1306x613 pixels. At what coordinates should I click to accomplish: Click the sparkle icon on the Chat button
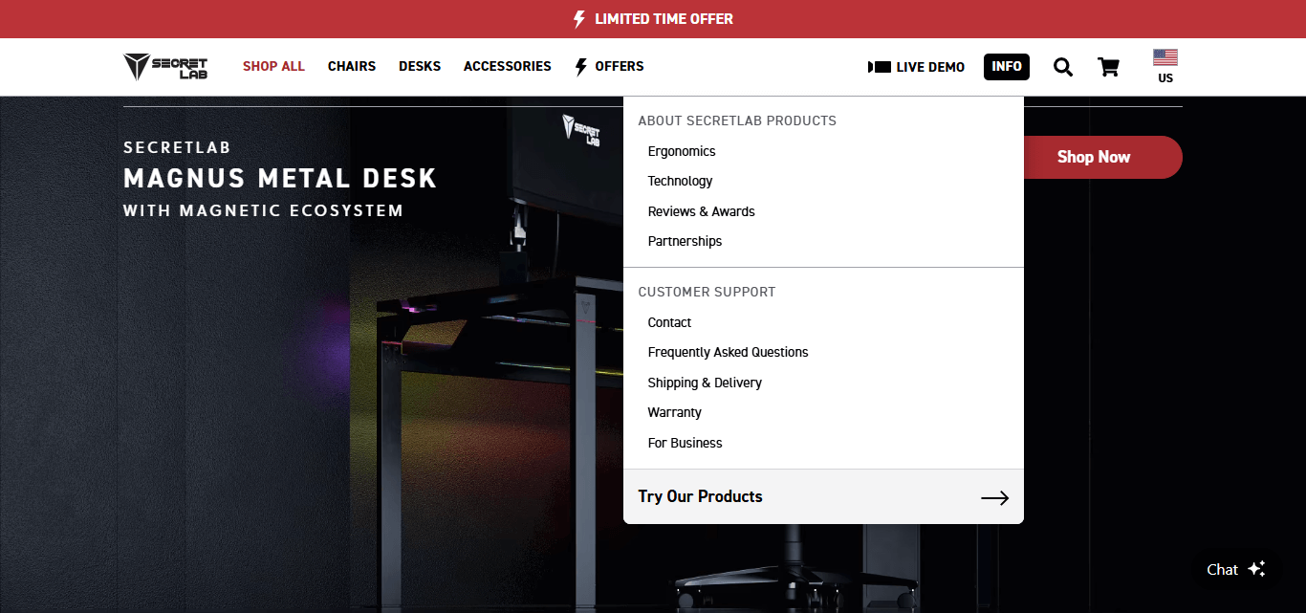pyautogui.click(x=1256, y=569)
